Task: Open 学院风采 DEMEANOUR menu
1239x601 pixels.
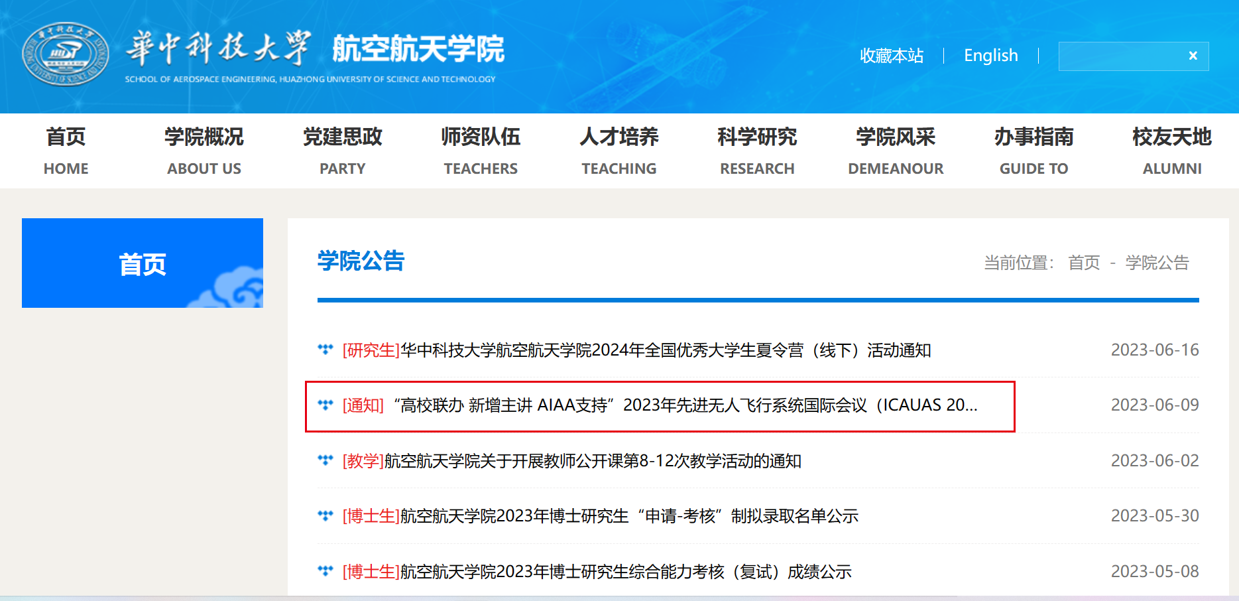Action: coord(896,151)
